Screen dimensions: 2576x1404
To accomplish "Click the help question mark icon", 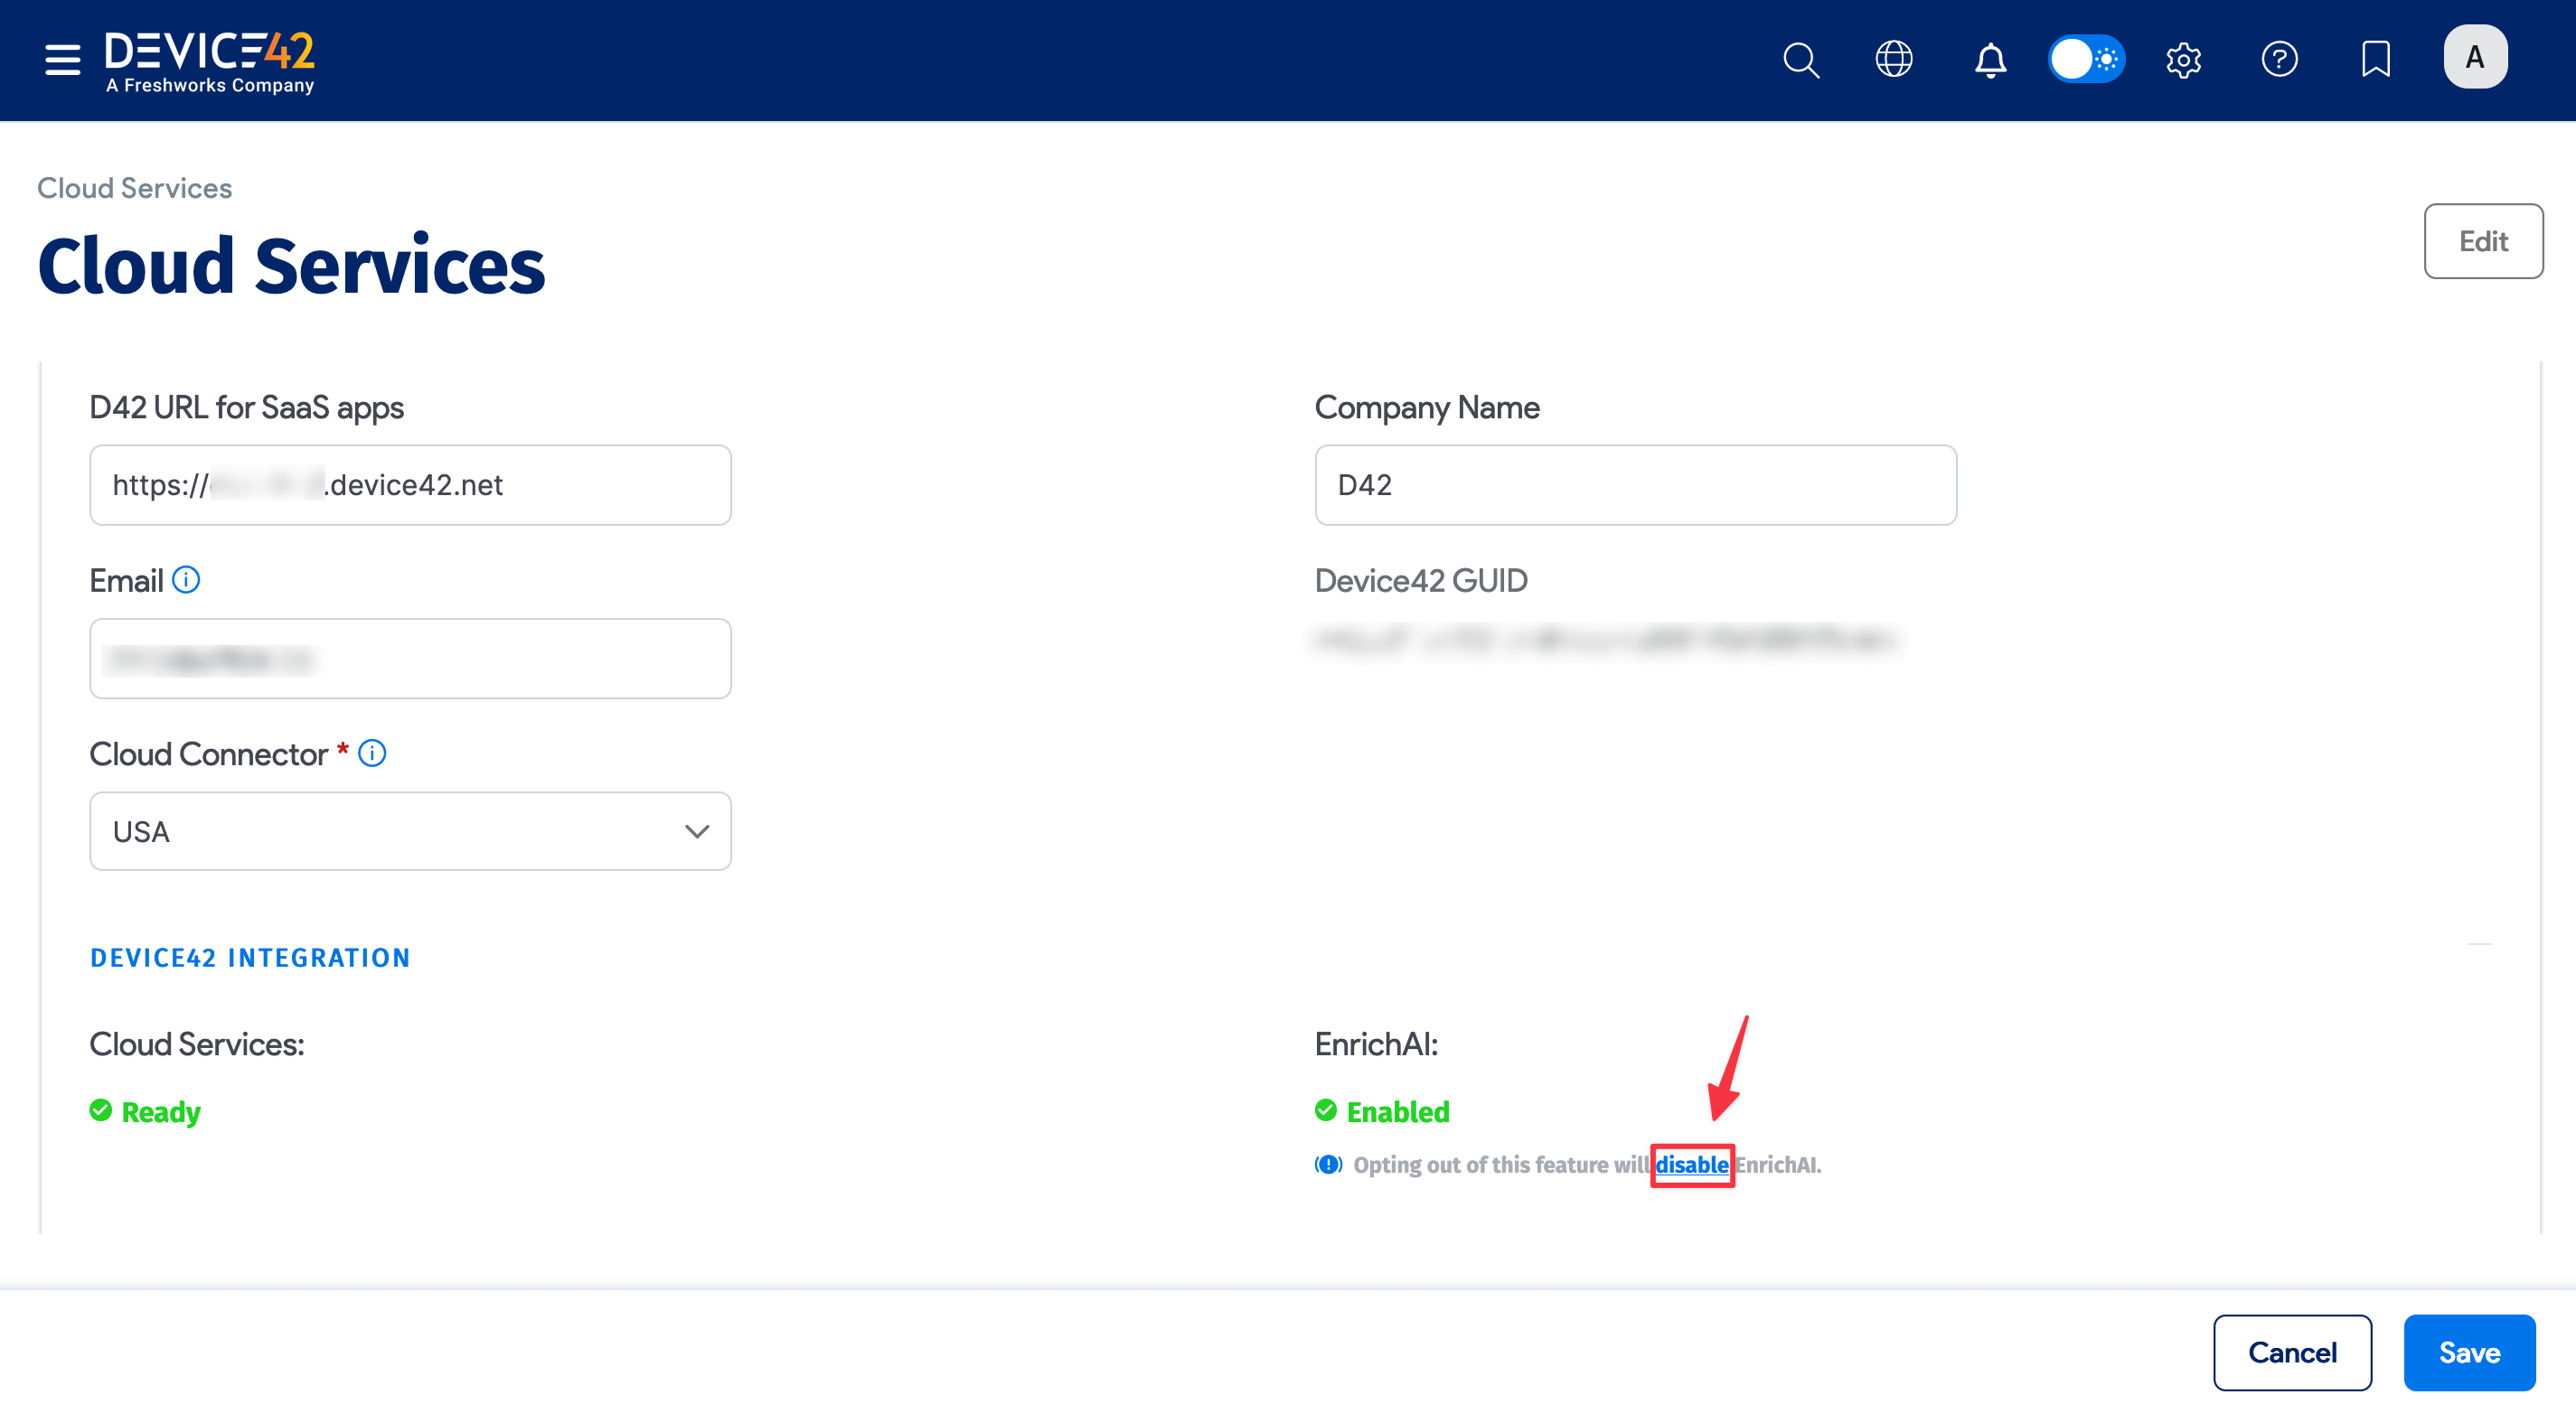I will click(2279, 59).
